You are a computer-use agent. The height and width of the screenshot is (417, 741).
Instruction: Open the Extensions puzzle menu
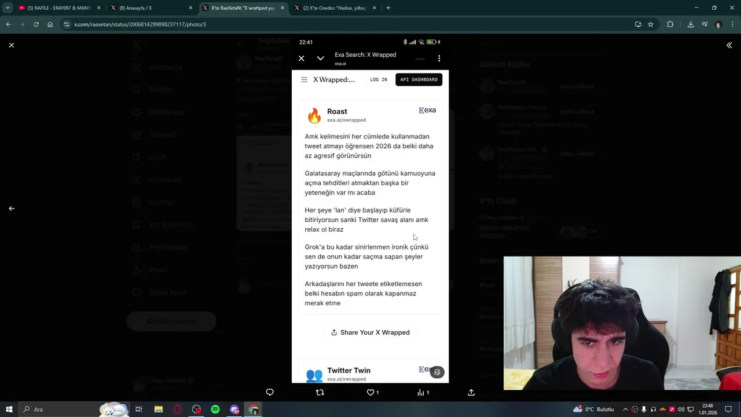tap(670, 24)
